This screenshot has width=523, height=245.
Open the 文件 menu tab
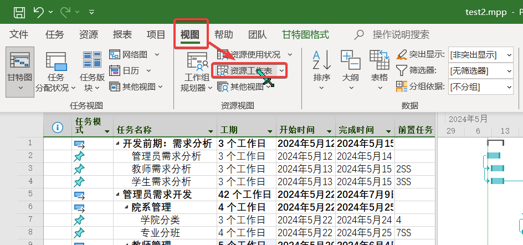19,34
